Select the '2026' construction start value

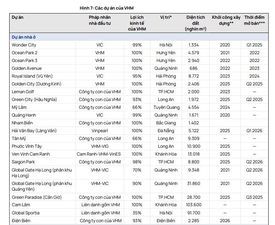pos(225,221)
